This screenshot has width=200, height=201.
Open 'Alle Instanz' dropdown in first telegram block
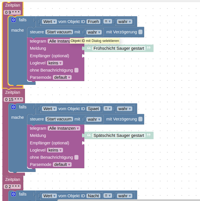coord(59,41)
